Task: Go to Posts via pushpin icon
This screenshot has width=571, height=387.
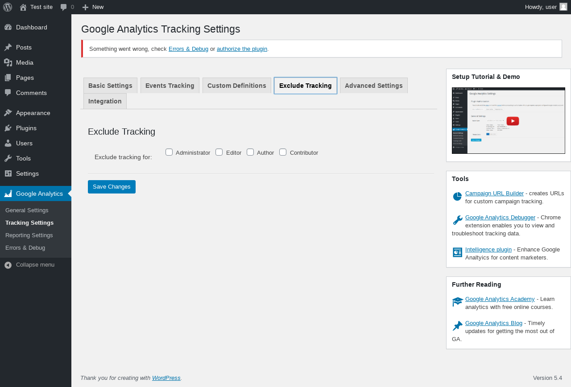Action: point(8,47)
